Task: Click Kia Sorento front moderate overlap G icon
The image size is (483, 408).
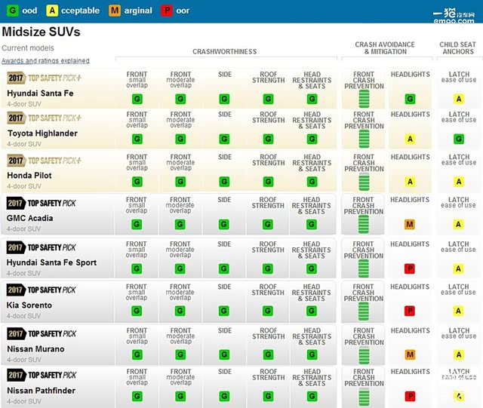Action: pos(180,311)
